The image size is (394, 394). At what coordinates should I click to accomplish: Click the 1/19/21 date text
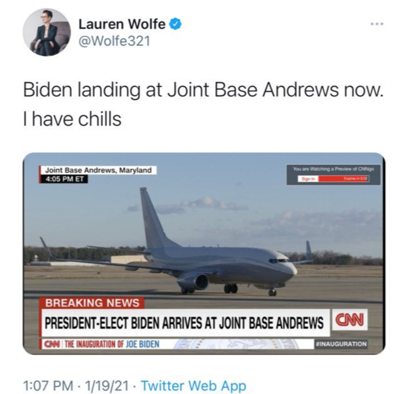tap(107, 385)
